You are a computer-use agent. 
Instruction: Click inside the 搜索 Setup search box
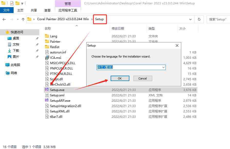[218, 19]
